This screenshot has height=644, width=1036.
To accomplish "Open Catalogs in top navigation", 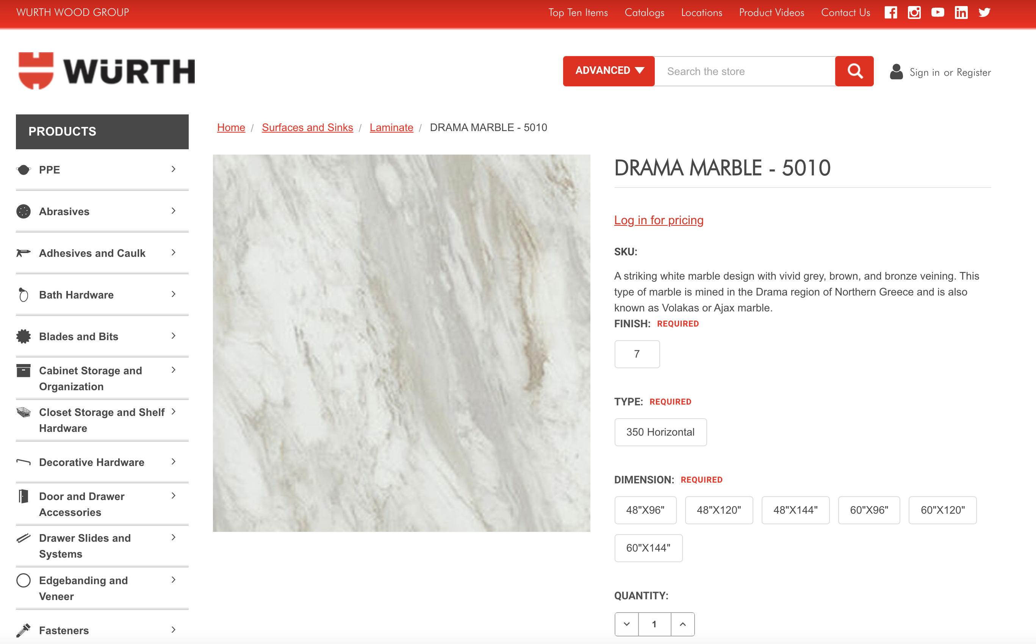I will (x=645, y=13).
